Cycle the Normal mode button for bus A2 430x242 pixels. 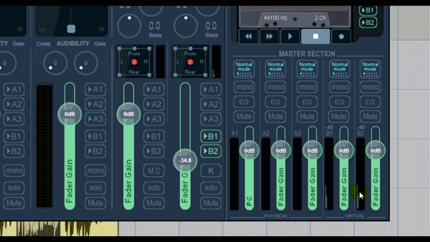(x=275, y=69)
